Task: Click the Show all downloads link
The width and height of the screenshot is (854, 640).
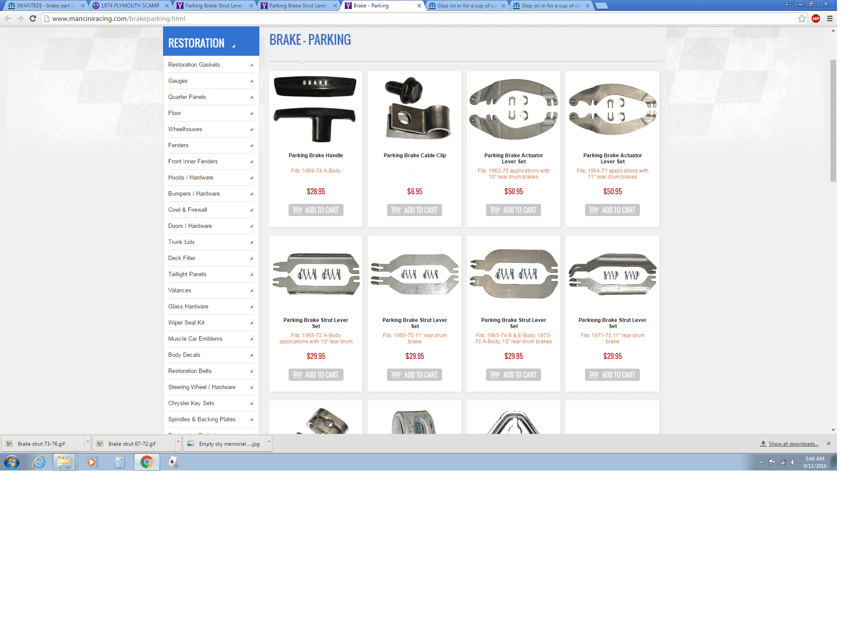Action: [793, 444]
